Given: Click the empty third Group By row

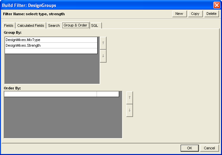Looking at the screenshot, I should (51, 51).
